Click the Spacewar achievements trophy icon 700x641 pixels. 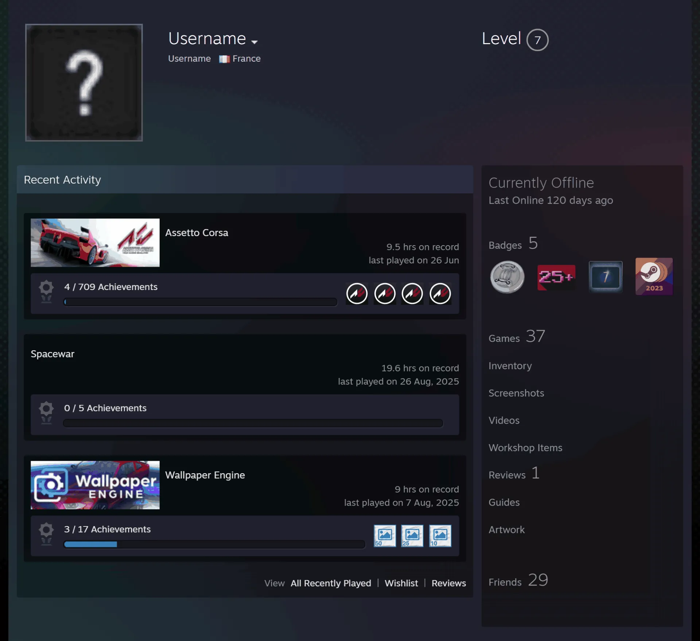[x=46, y=412]
